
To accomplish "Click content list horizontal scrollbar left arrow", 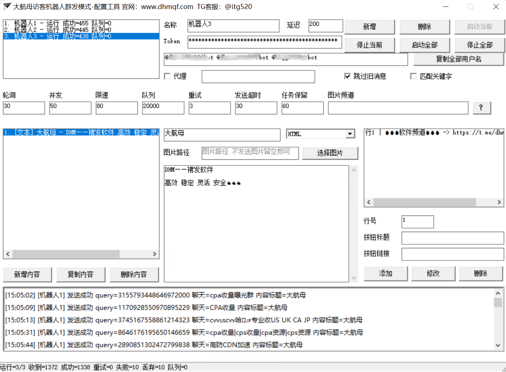I will [x=8, y=254].
